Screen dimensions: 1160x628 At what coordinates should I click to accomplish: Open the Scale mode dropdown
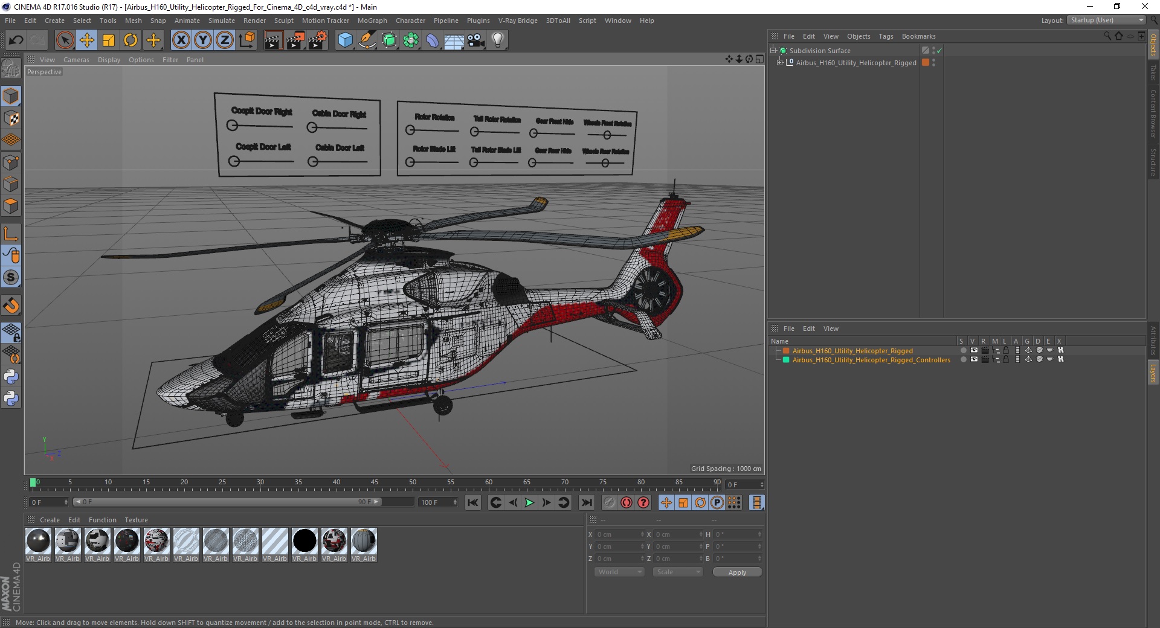[678, 572]
